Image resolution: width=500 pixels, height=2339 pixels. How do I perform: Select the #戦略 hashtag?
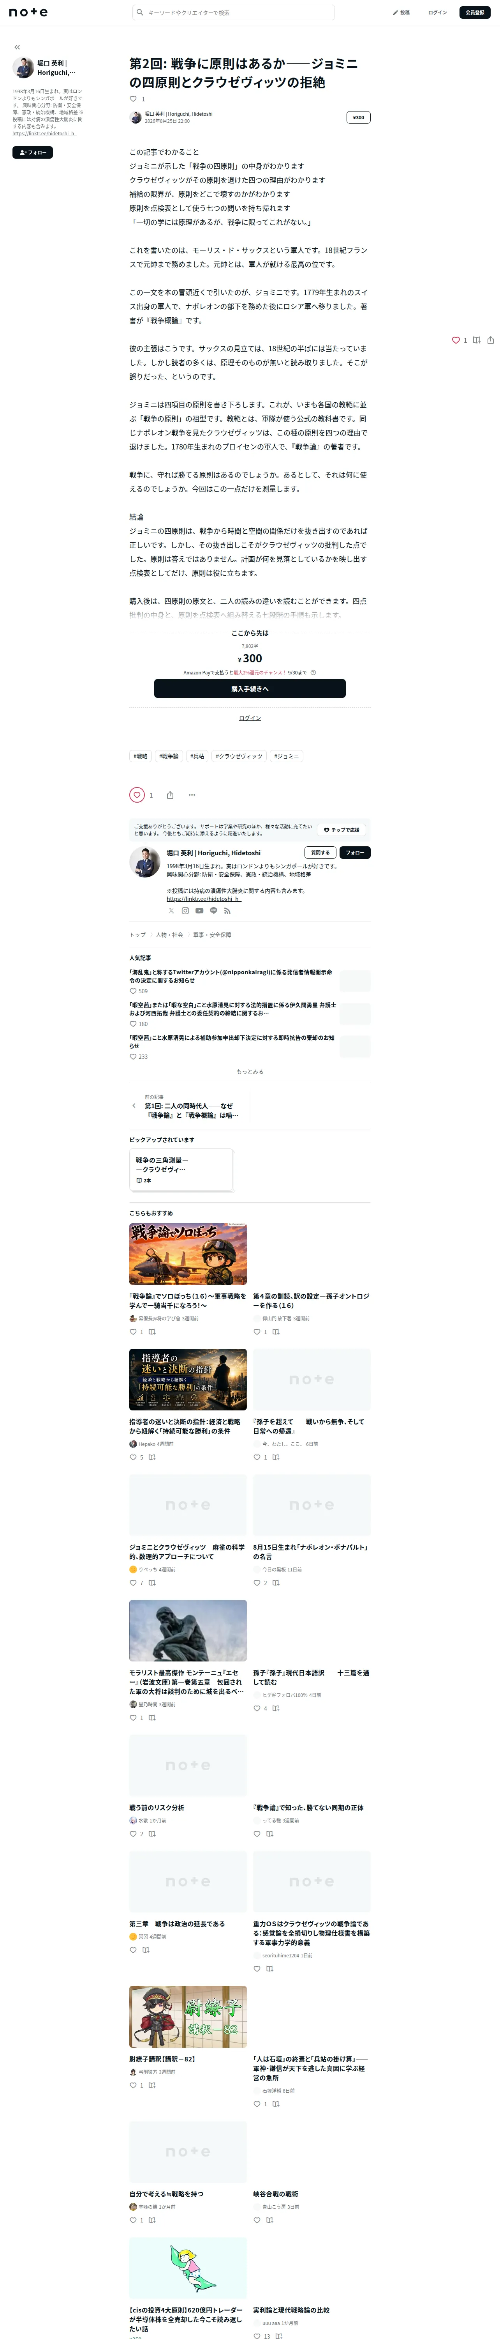click(141, 756)
